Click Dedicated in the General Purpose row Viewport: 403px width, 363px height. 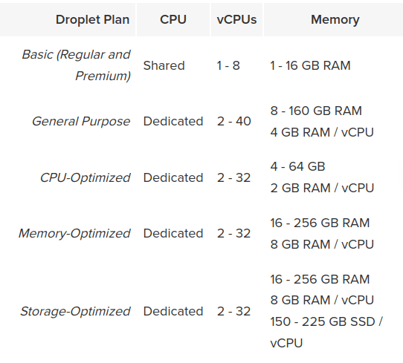[173, 121]
